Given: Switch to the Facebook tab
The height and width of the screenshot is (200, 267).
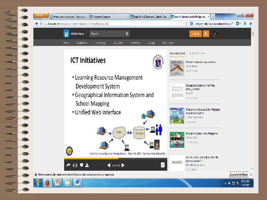Looking at the screenshot, I should click(109, 17).
